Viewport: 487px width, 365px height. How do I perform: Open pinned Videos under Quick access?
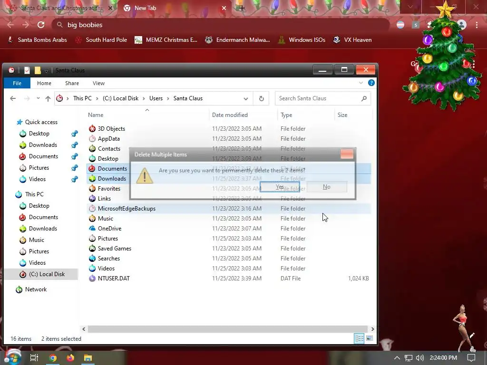point(37,179)
